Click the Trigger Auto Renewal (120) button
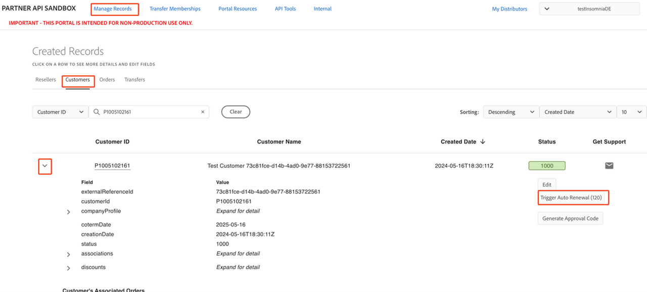This screenshot has height=292, width=647. (571, 198)
